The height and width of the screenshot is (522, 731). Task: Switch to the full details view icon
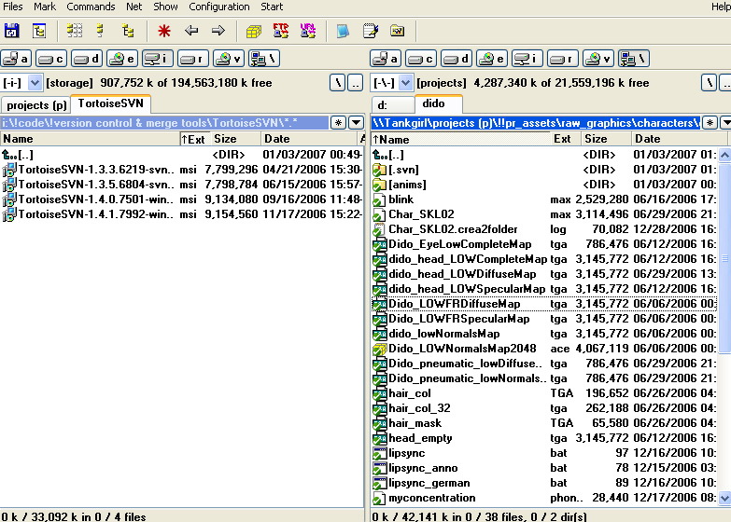tap(100, 31)
